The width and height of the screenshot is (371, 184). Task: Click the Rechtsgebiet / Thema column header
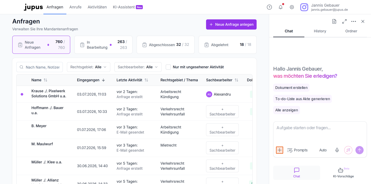click(x=179, y=80)
